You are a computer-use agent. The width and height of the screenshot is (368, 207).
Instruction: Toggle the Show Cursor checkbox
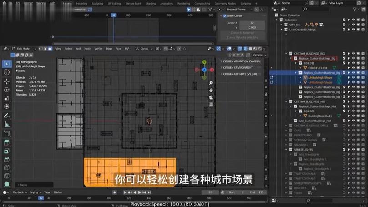tap(225, 16)
